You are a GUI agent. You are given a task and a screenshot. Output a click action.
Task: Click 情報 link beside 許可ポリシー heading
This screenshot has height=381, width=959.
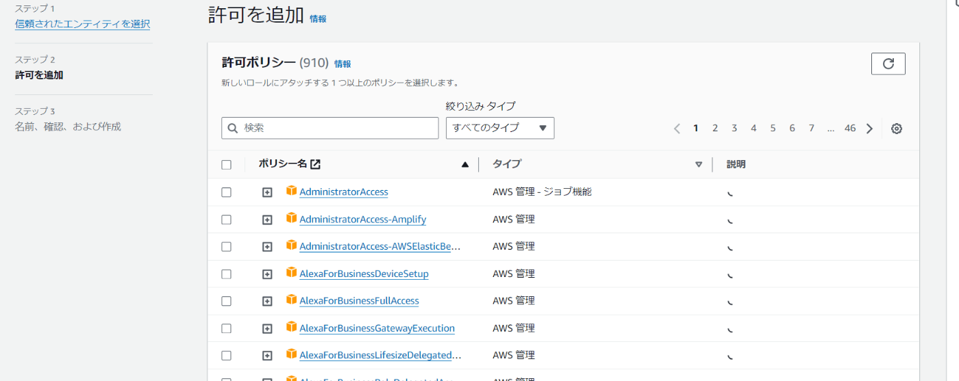coord(342,64)
